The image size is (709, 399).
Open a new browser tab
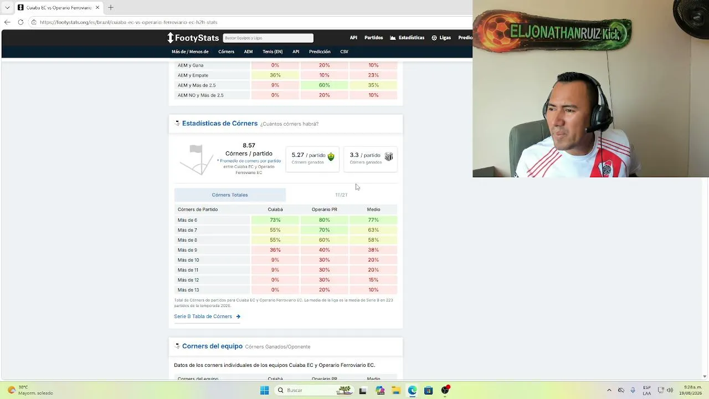[111, 8]
